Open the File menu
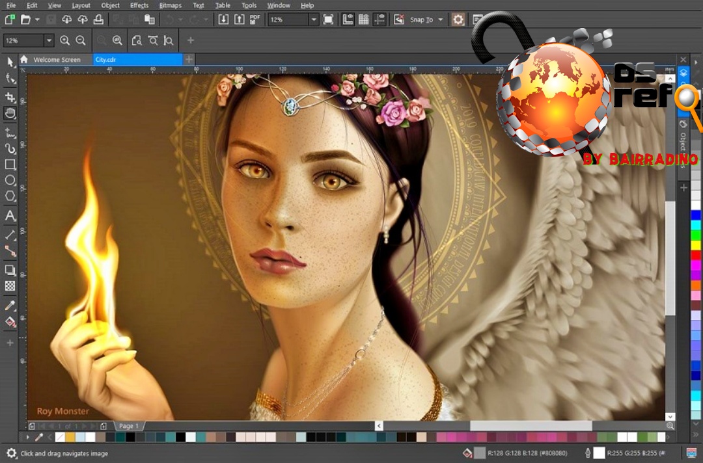The width and height of the screenshot is (703, 463). [11, 5]
